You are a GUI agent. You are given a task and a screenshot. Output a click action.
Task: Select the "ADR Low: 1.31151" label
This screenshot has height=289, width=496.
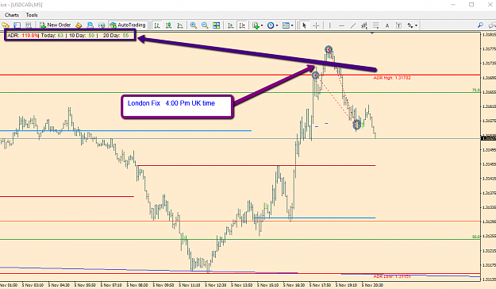[392, 276]
